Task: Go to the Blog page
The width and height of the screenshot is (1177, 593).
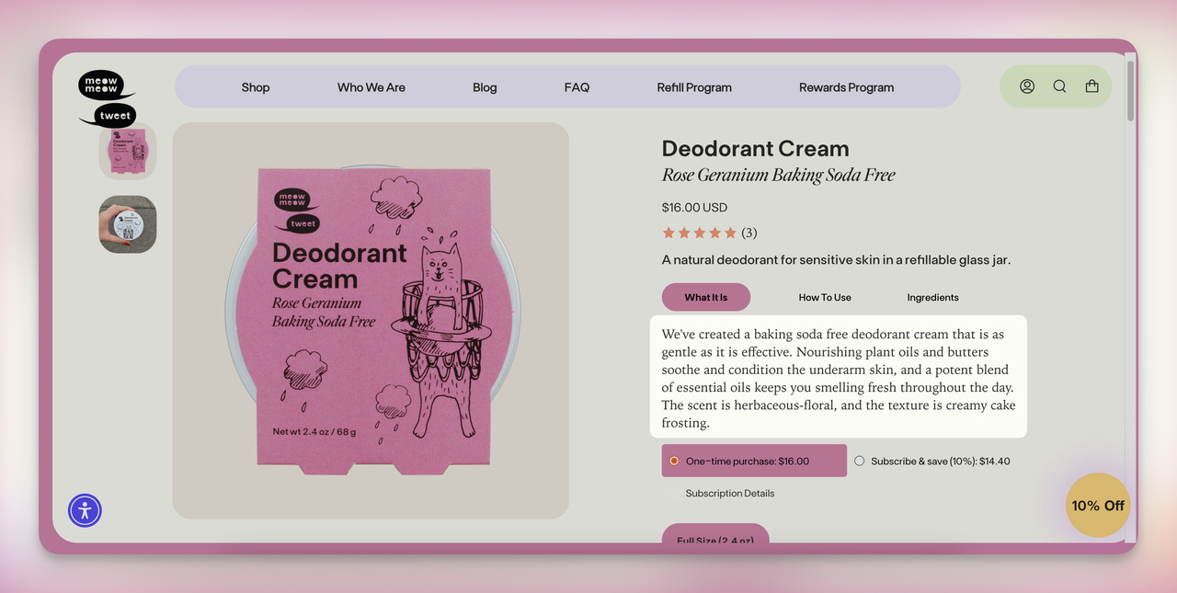Action: coord(485,87)
